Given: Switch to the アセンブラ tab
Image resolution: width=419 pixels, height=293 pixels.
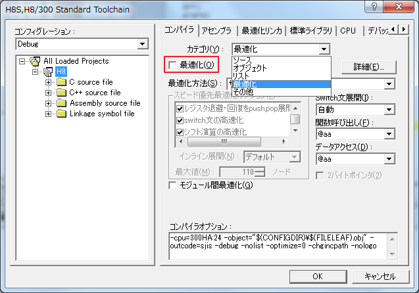Looking at the screenshot, I should 217,30.
